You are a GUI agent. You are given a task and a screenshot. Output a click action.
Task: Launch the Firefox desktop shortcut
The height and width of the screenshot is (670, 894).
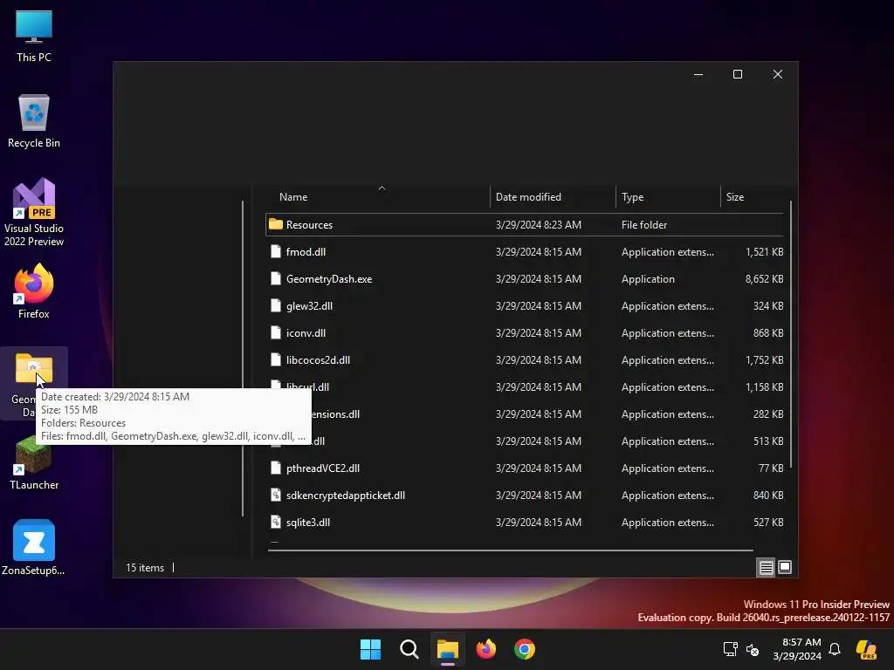(x=34, y=291)
